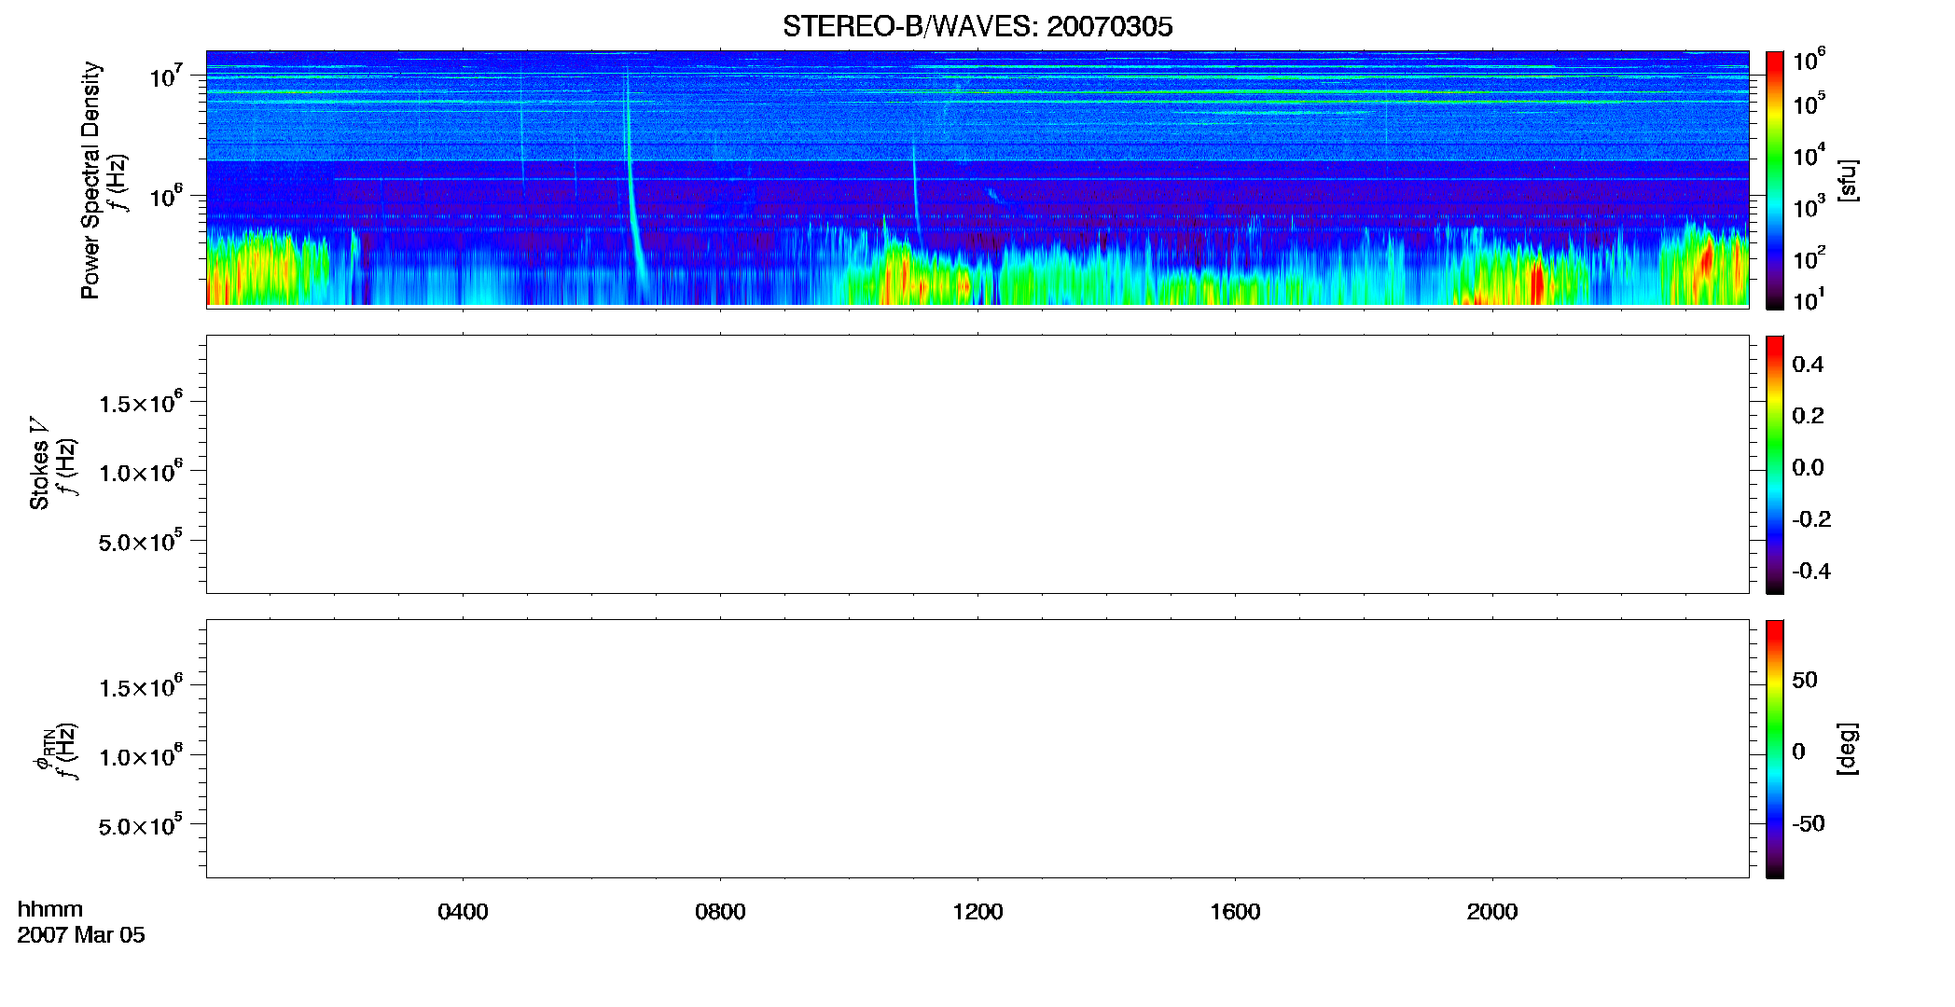Select the 1600 time tick label
Screen dimensions: 1955x1007
click(x=1235, y=912)
